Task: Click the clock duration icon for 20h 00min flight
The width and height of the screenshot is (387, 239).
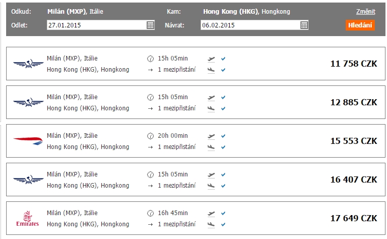Action: point(150,136)
